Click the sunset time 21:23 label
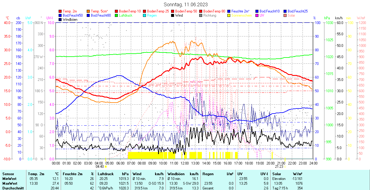Screen dimensions: 370x190 click(279, 167)
